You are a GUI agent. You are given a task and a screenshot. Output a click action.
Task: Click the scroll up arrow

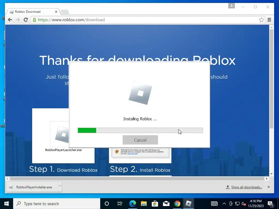271,27
